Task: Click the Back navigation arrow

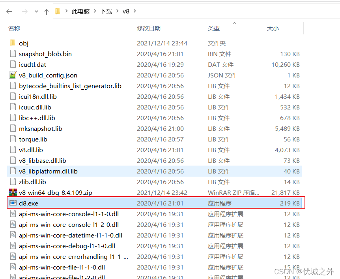Action: (x=9, y=11)
